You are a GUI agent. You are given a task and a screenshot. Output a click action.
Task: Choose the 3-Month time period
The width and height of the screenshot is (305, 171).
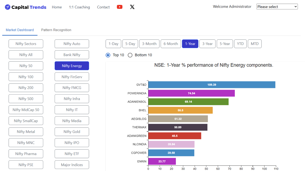coord(149,44)
